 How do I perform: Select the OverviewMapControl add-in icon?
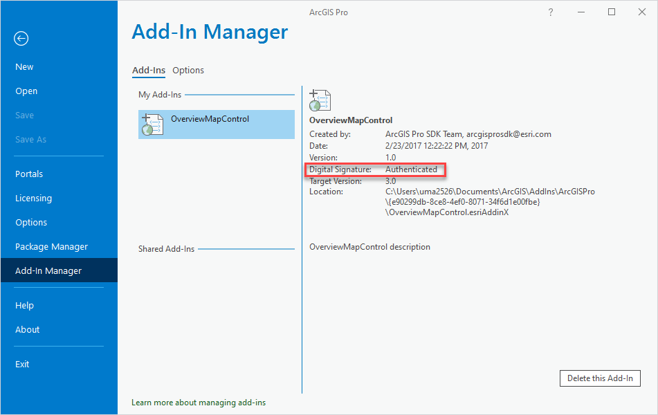(152, 124)
